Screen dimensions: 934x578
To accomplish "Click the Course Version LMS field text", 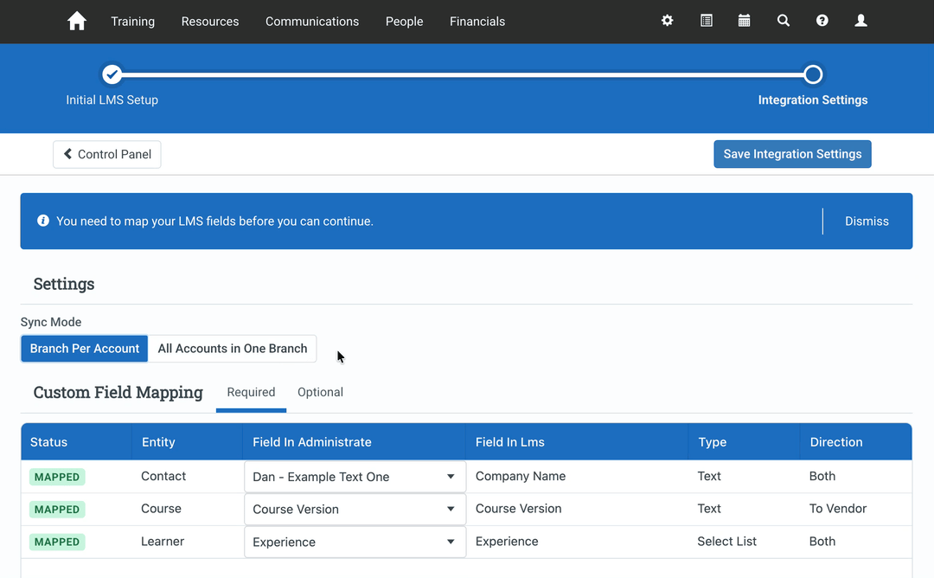I will coord(518,508).
